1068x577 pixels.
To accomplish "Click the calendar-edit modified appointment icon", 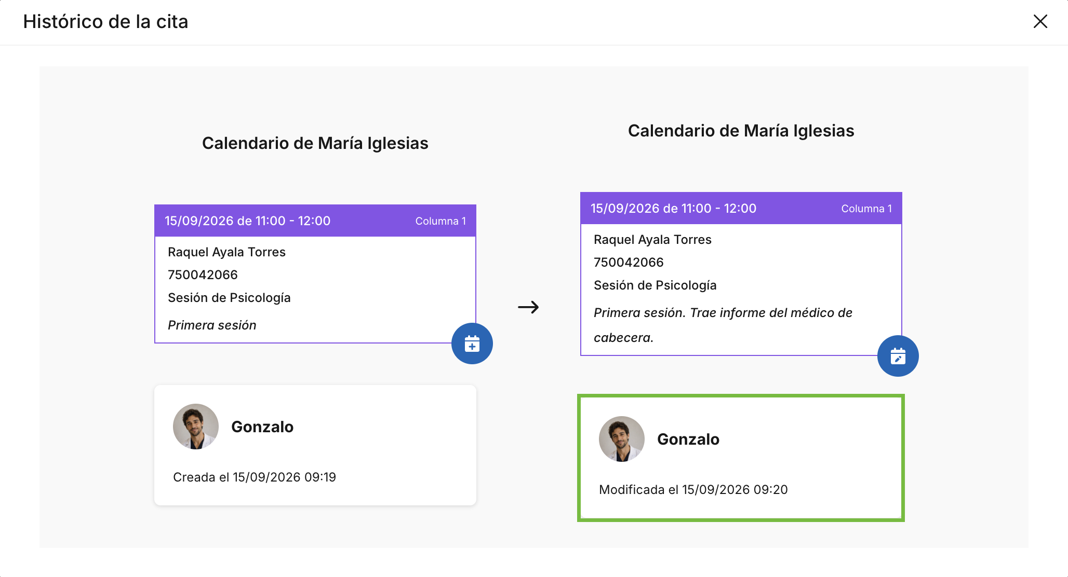I will click(x=898, y=356).
